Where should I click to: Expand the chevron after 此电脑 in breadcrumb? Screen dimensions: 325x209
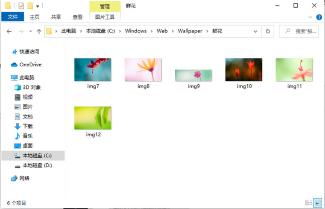(81, 31)
